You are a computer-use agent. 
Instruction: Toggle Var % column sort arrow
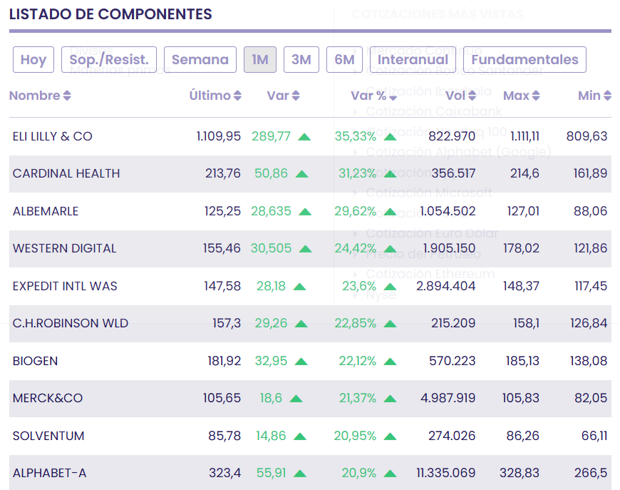(x=393, y=96)
